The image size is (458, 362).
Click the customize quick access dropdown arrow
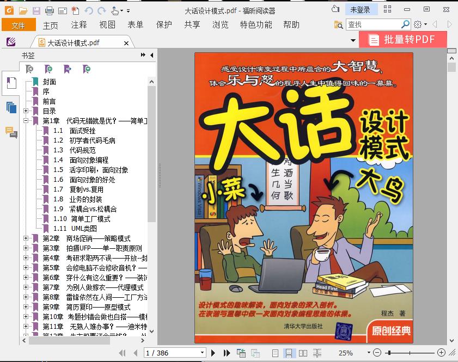click(x=128, y=11)
